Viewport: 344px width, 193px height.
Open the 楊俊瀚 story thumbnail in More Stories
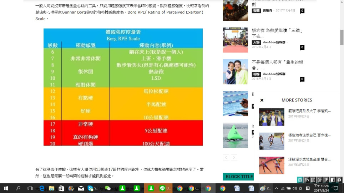[272, 141]
